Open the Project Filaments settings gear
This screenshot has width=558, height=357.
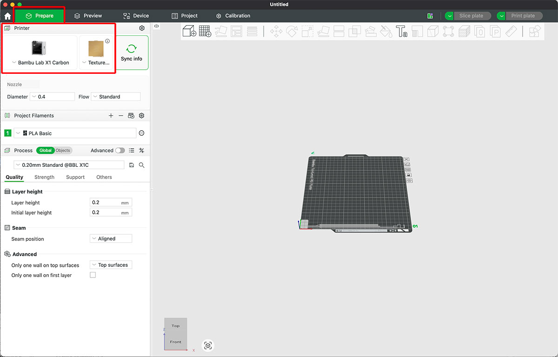[x=141, y=115]
